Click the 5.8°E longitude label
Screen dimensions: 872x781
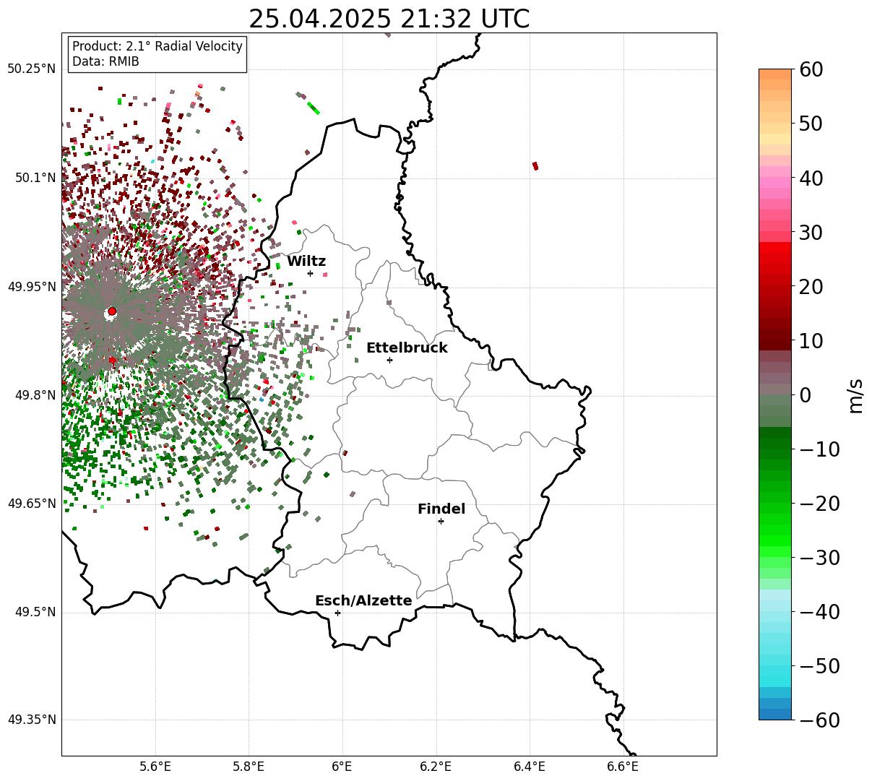tap(249, 767)
